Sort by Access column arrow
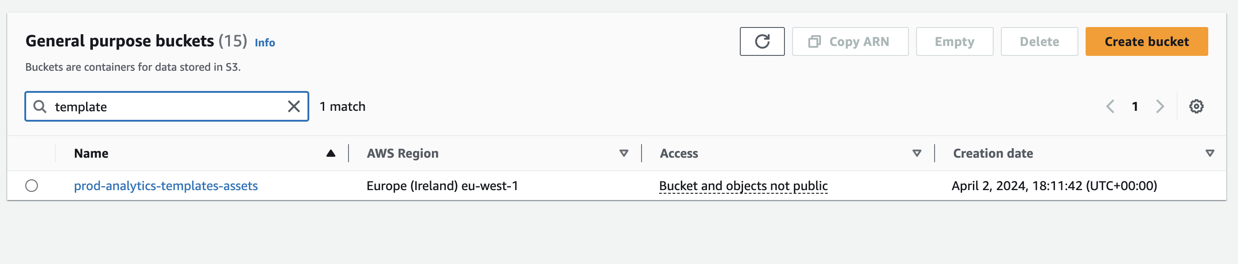Screen dimensions: 1238x264 pos(917,154)
